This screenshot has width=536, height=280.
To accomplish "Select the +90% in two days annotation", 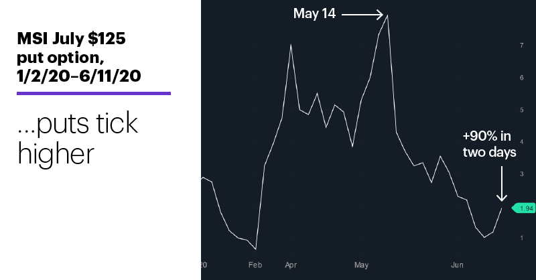I will 489,144.
